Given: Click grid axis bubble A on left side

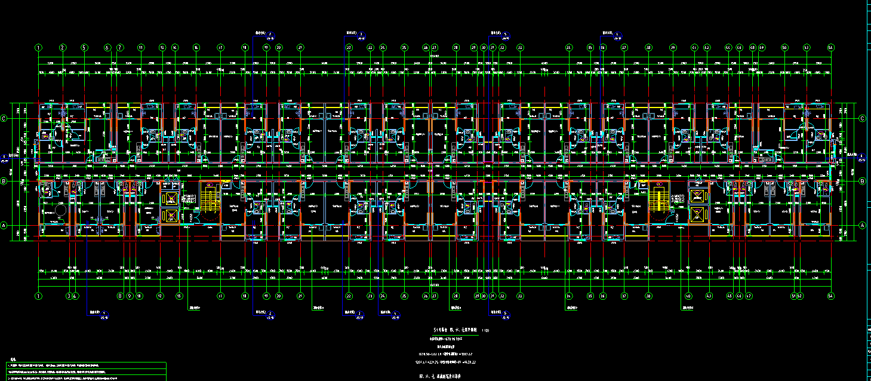Looking at the screenshot, I should [x=4, y=225].
